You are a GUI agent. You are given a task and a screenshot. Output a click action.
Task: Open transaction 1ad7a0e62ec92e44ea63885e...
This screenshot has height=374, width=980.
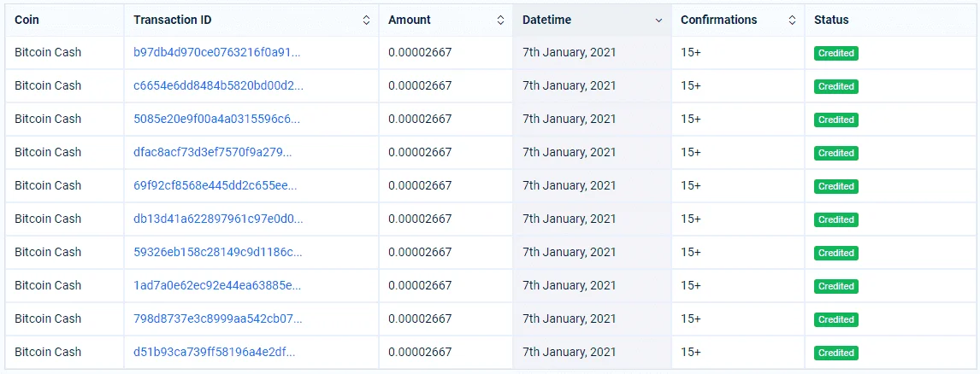pos(217,285)
